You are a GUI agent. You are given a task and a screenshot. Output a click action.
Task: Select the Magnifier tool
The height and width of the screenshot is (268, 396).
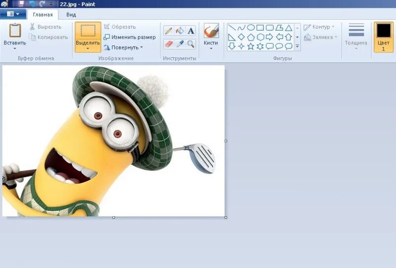(191, 44)
